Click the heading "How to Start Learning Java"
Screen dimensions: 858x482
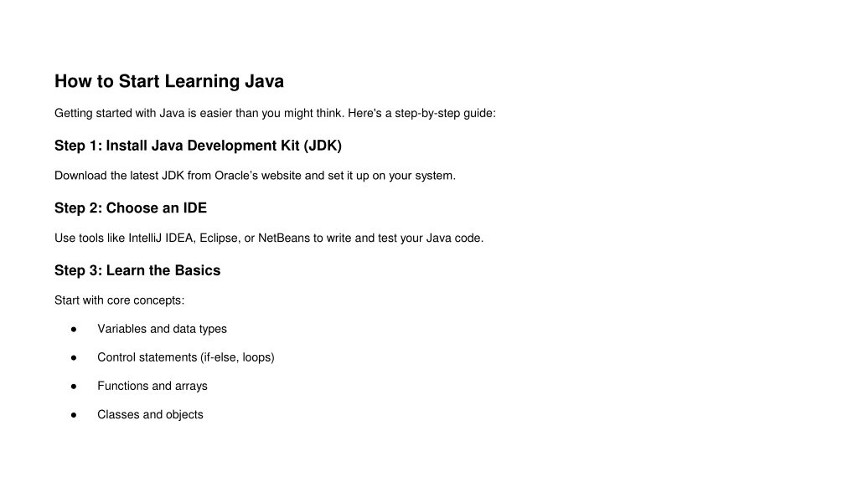click(x=169, y=81)
